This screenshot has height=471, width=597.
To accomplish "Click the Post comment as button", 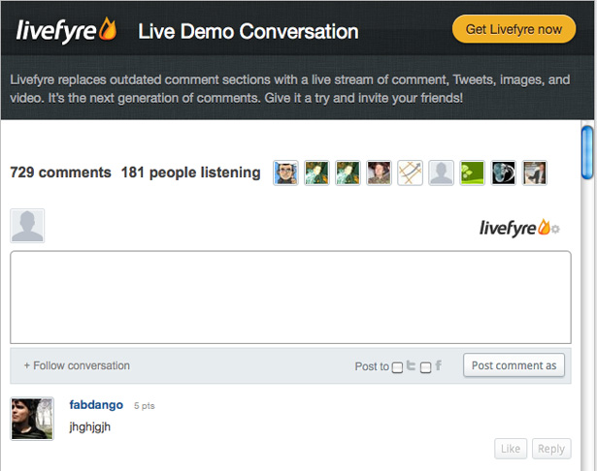I will [x=514, y=365].
